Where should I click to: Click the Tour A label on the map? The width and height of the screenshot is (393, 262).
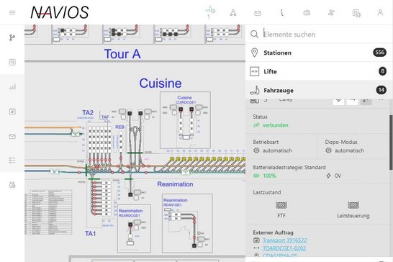[x=122, y=54]
